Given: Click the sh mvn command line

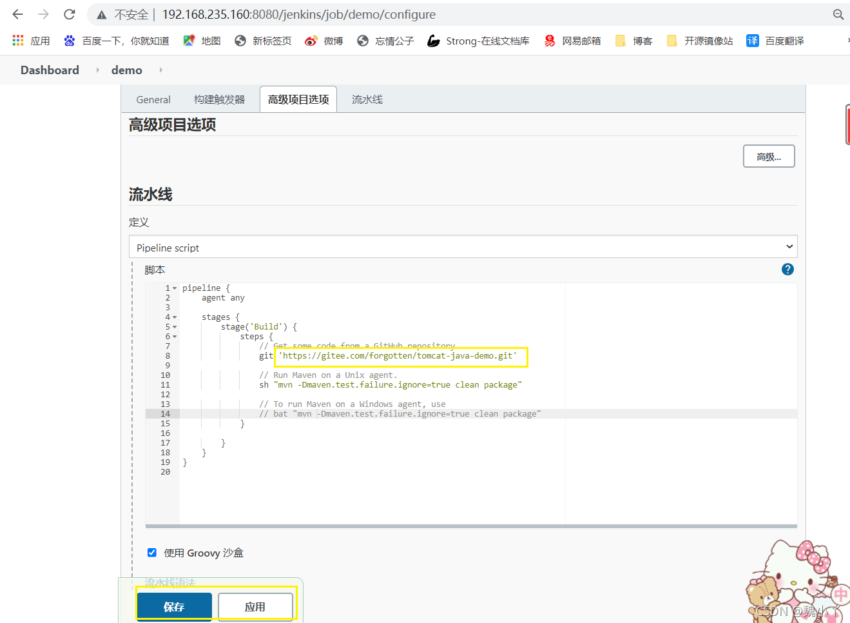Looking at the screenshot, I should click(x=391, y=385).
